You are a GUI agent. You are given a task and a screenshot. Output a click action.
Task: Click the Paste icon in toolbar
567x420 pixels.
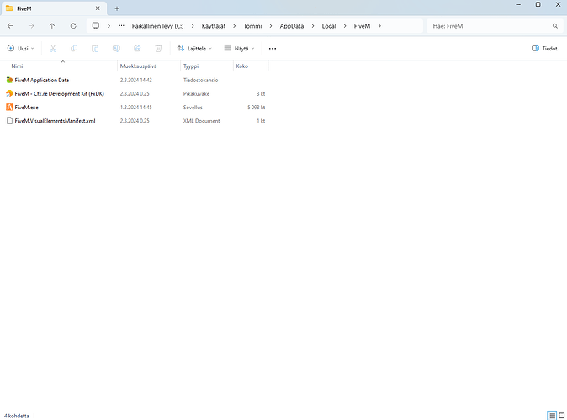click(x=95, y=49)
